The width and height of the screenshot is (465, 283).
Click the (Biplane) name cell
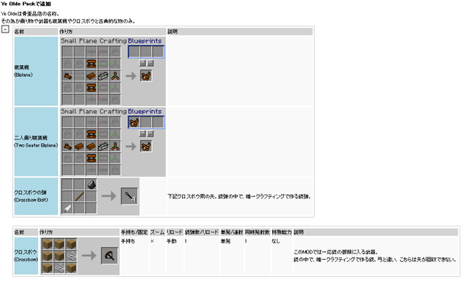(36, 71)
